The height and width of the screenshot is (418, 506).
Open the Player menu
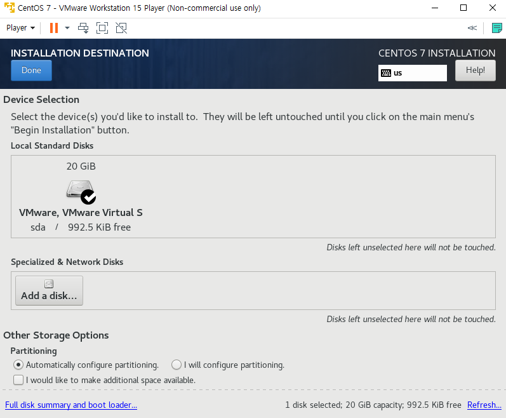tap(21, 28)
